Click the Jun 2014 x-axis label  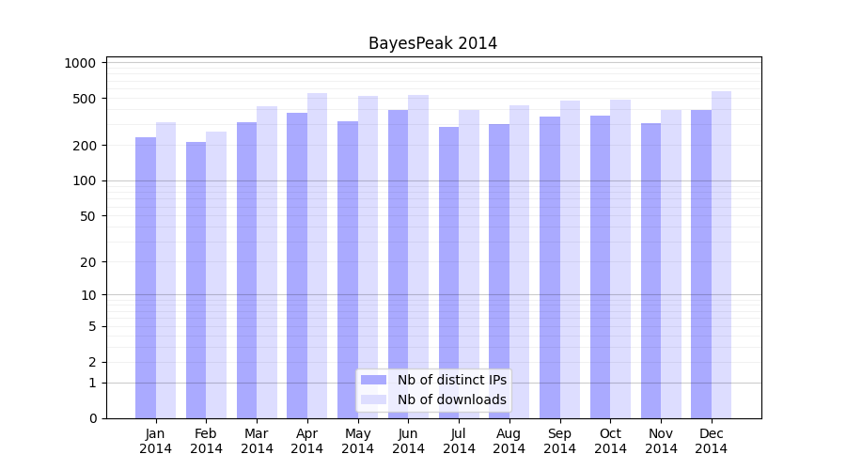coord(408,441)
